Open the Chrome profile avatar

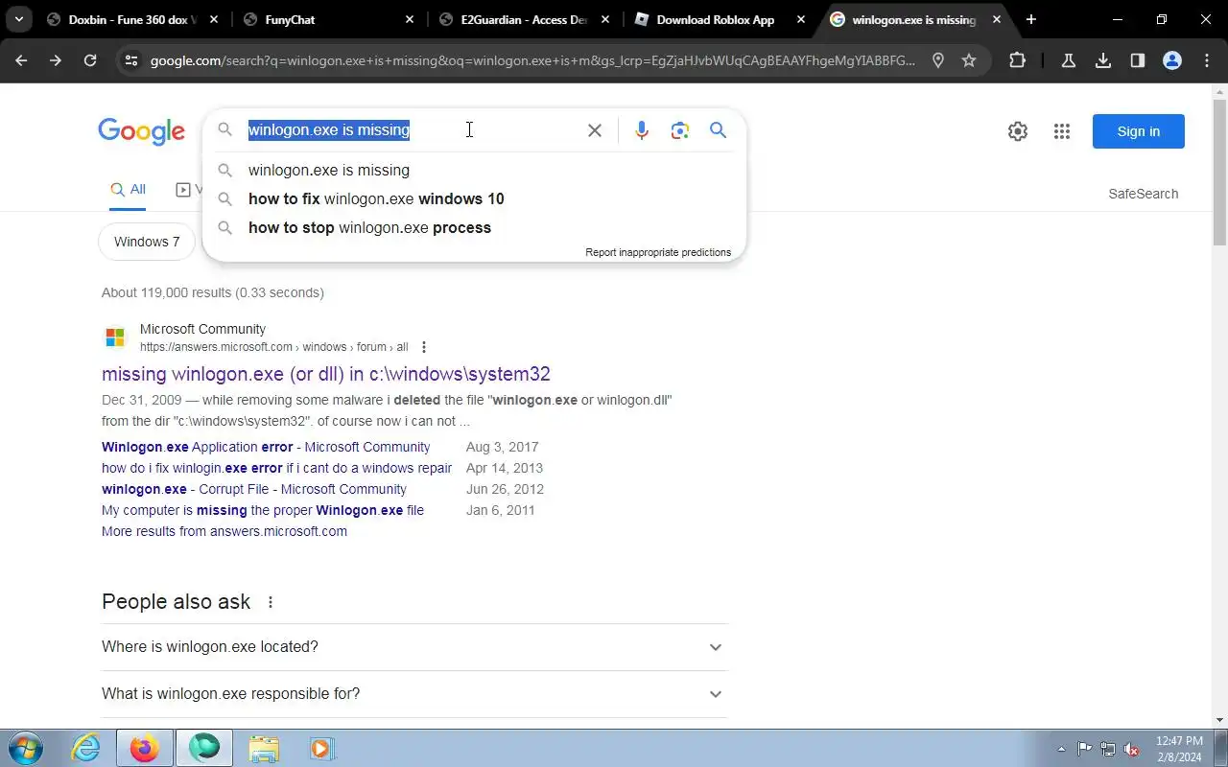(1172, 60)
